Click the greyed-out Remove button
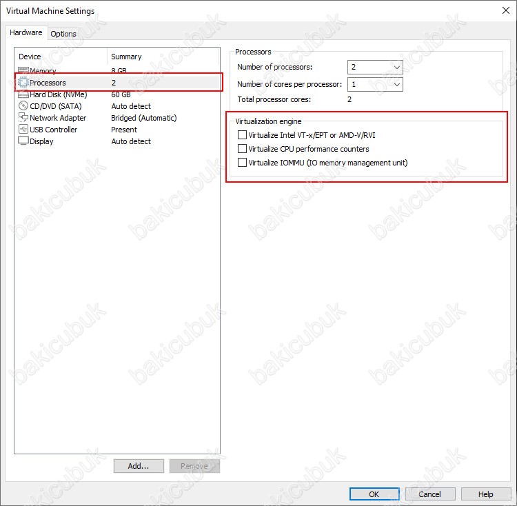 pyautogui.click(x=194, y=466)
